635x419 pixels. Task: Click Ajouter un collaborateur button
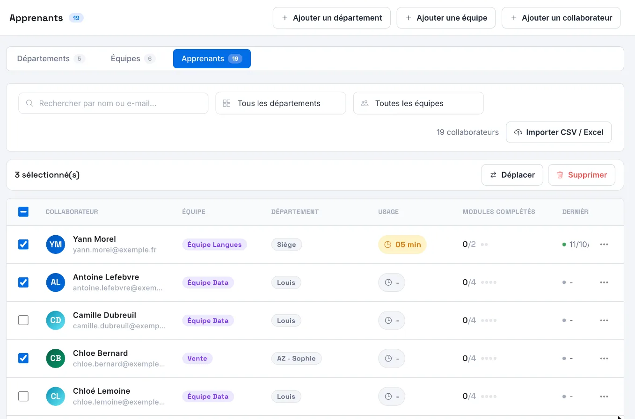tap(561, 18)
